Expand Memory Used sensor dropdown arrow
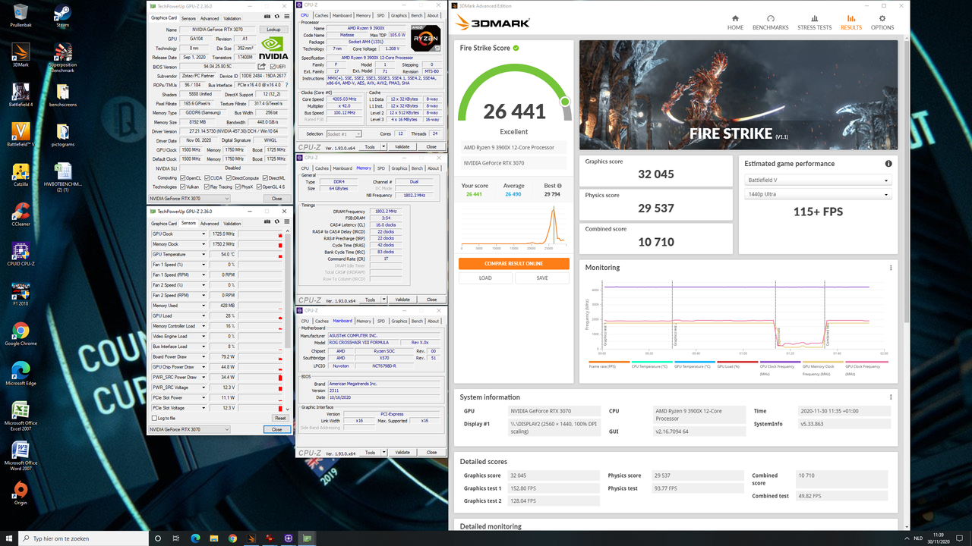Image resolution: width=972 pixels, height=546 pixels. pos(202,306)
